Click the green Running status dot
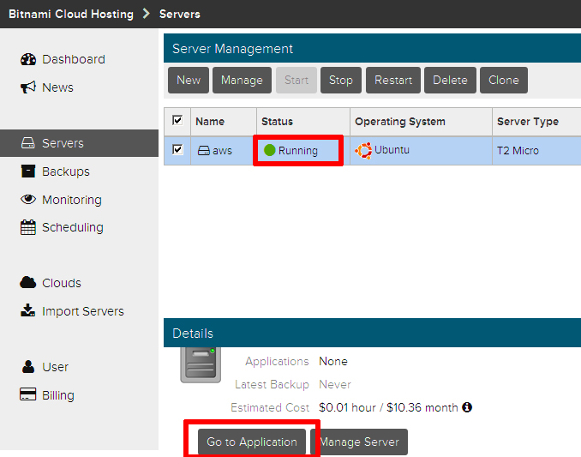 tap(269, 151)
